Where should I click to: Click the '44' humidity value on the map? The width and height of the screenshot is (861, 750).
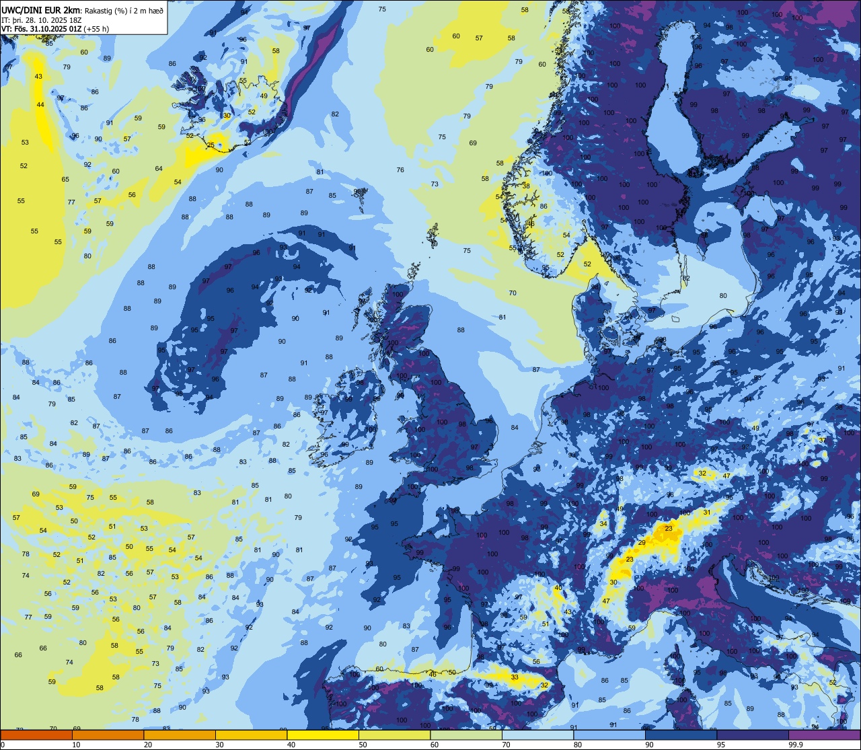coord(40,105)
